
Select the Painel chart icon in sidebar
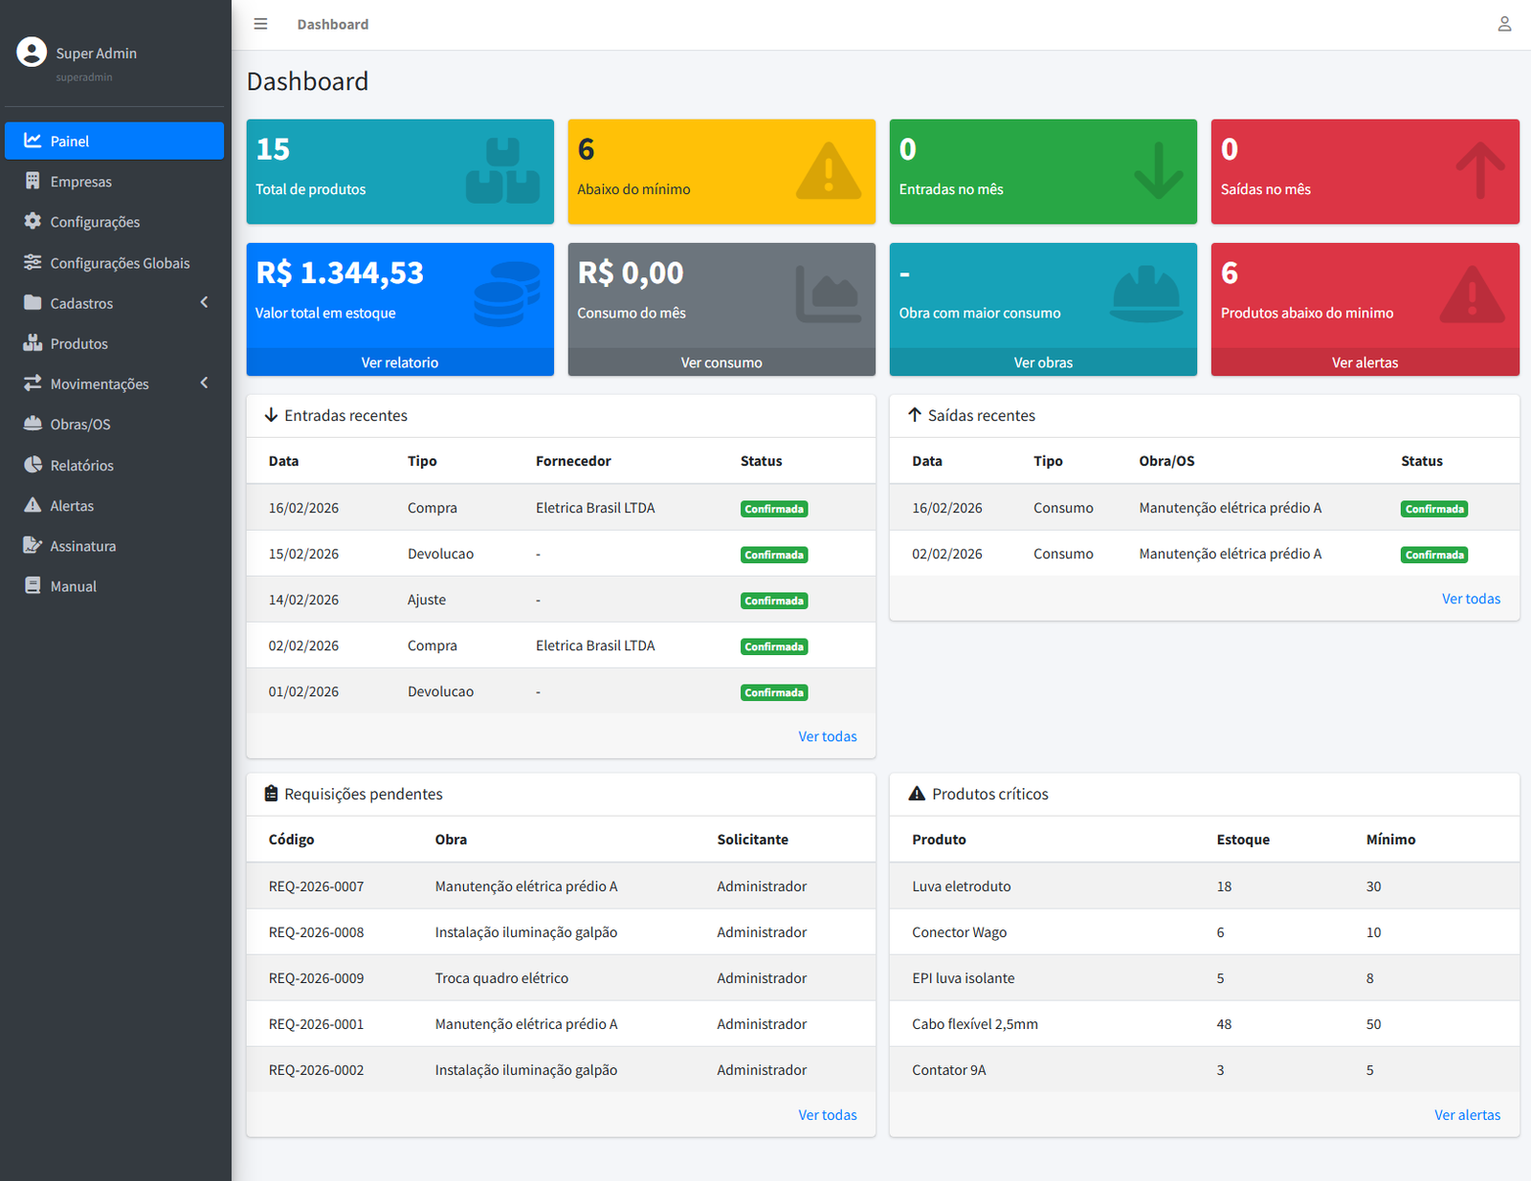[x=32, y=141]
